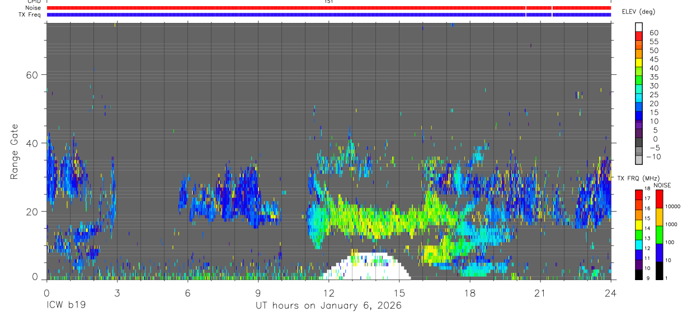This screenshot has width=687, height=317.
Task: Pick the blue 10–100 segment of NOISE colorbar
Action: coord(659,253)
